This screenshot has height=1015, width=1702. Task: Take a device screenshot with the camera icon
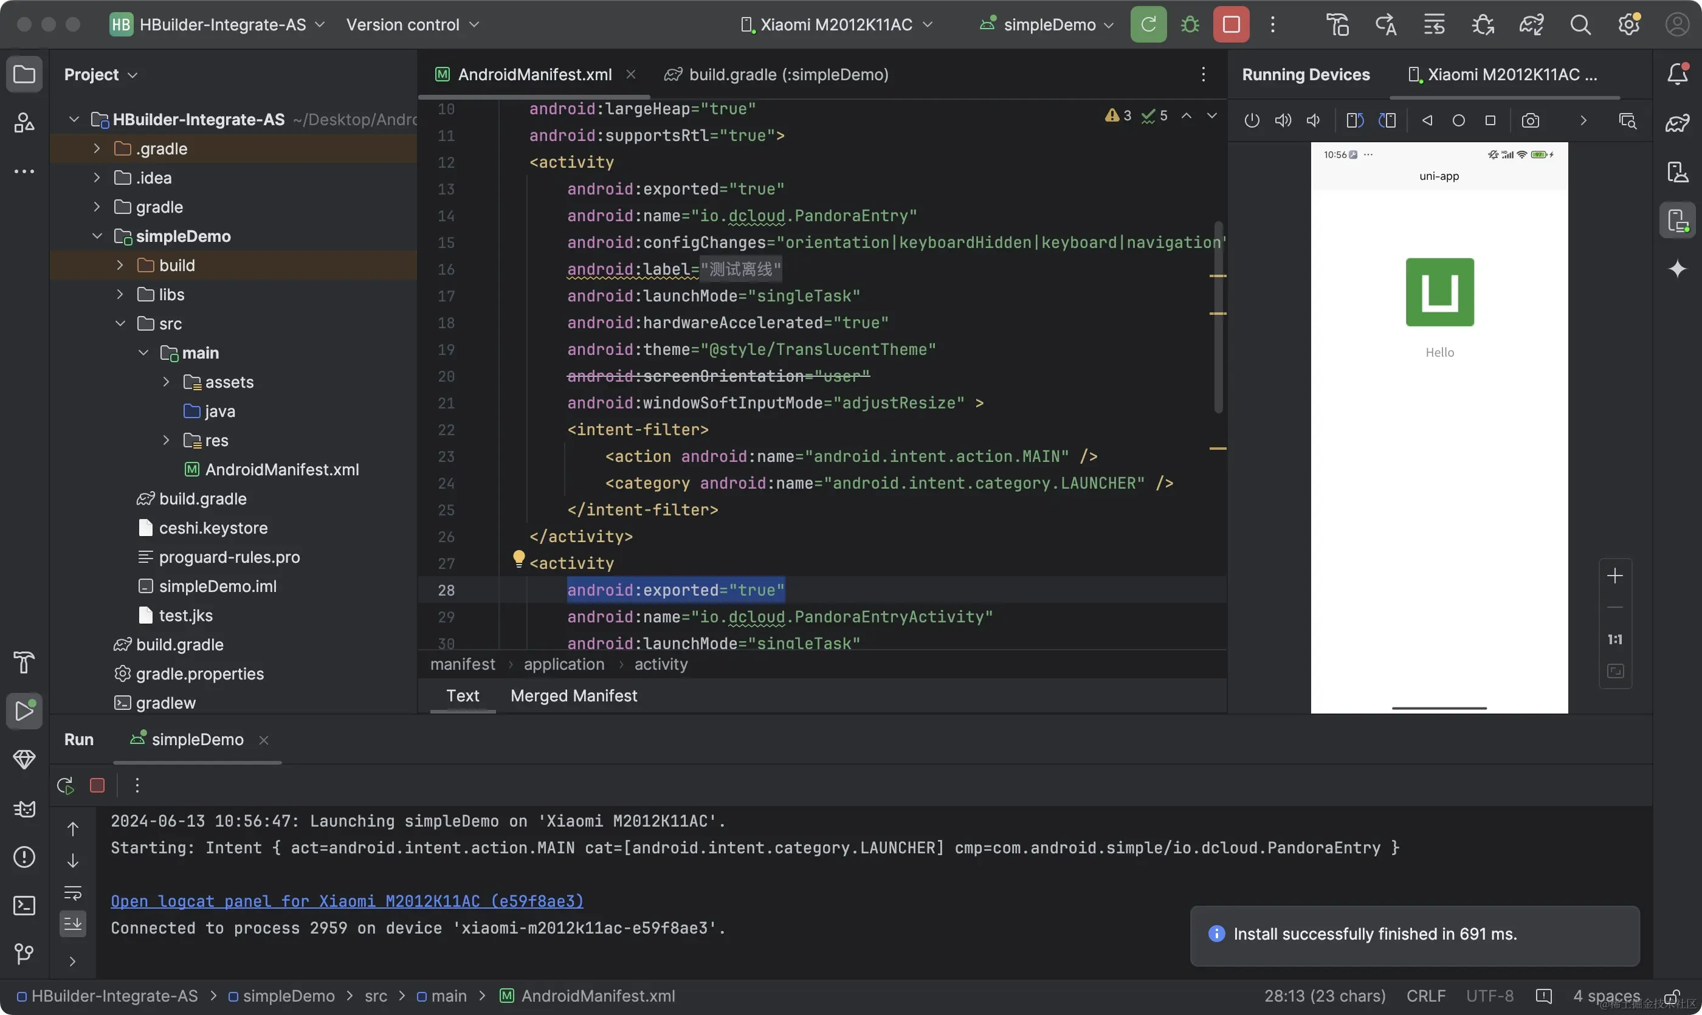(1529, 121)
